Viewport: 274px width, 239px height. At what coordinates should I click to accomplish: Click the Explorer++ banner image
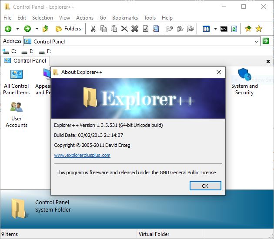tap(138, 98)
